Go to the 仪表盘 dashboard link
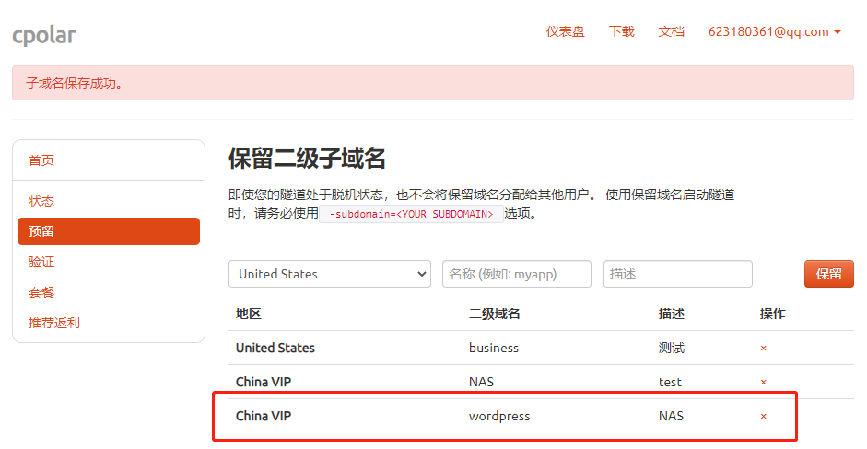Image resolution: width=867 pixels, height=449 pixels. tap(565, 31)
